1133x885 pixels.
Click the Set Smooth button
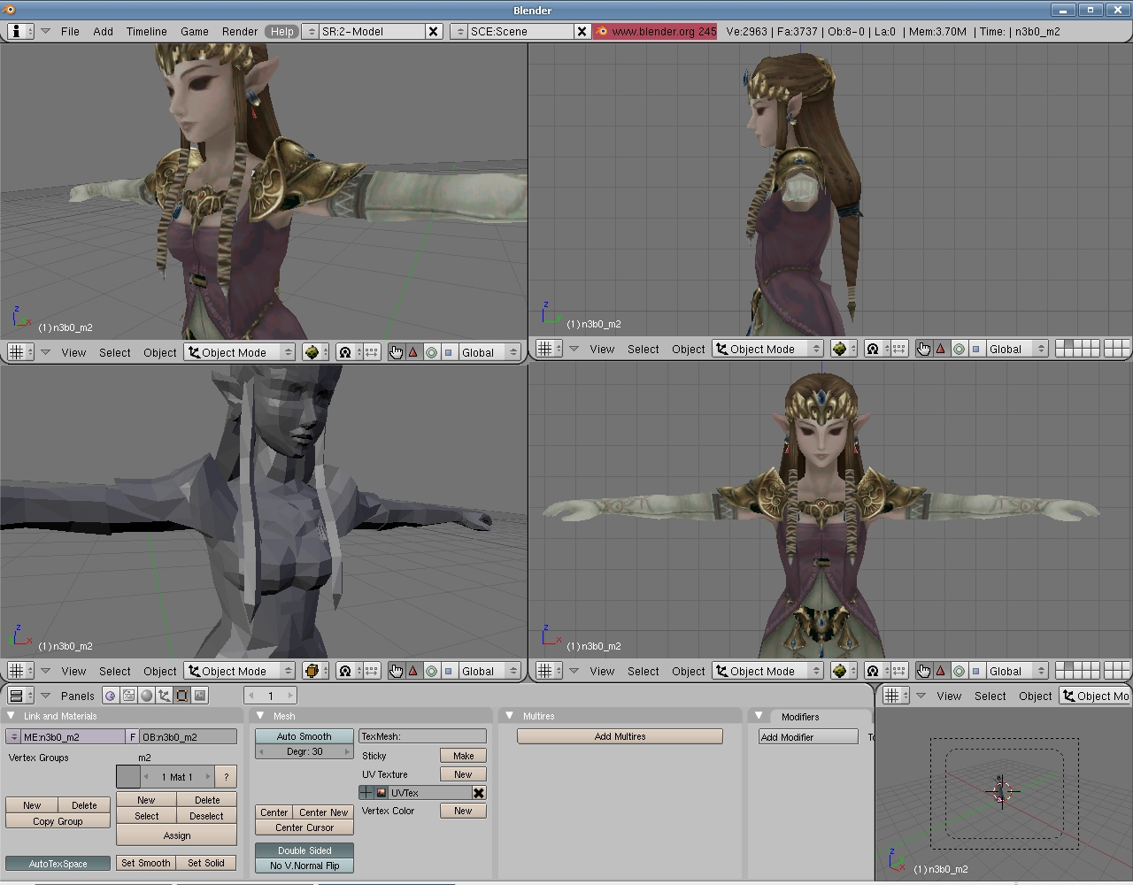pos(145,863)
